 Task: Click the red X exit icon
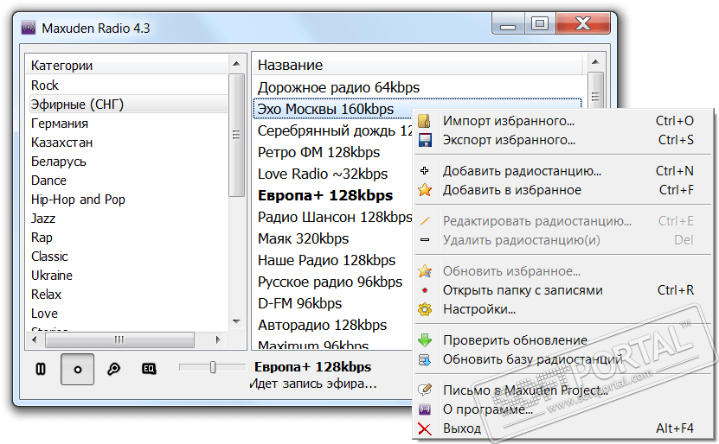tap(425, 429)
